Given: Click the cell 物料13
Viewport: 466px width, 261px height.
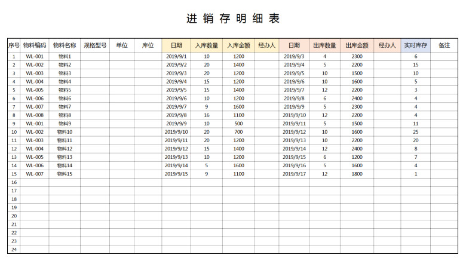Looking at the screenshot, I should pos(65,157).
